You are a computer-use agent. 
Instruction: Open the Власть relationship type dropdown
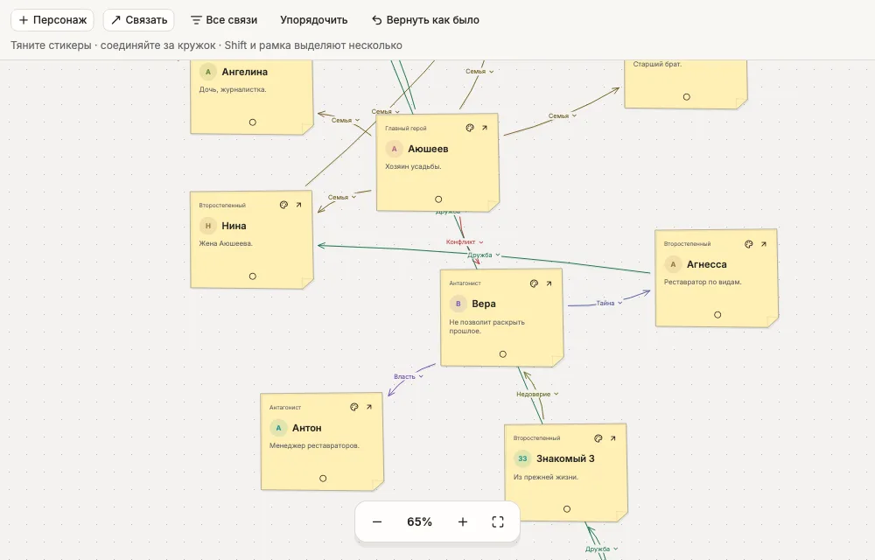[409, 376]
